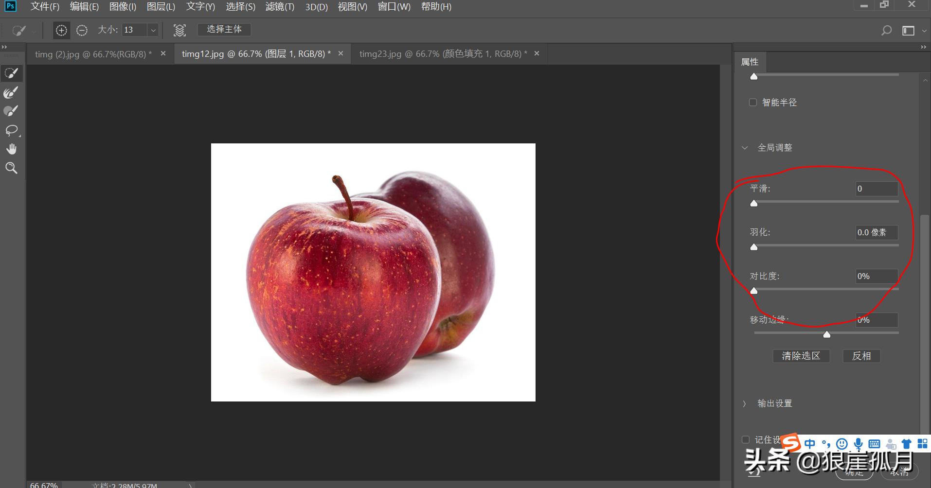This screenshot has height=488, width=931.
Task: Click the 反相 button
Action: click(861, 356)
